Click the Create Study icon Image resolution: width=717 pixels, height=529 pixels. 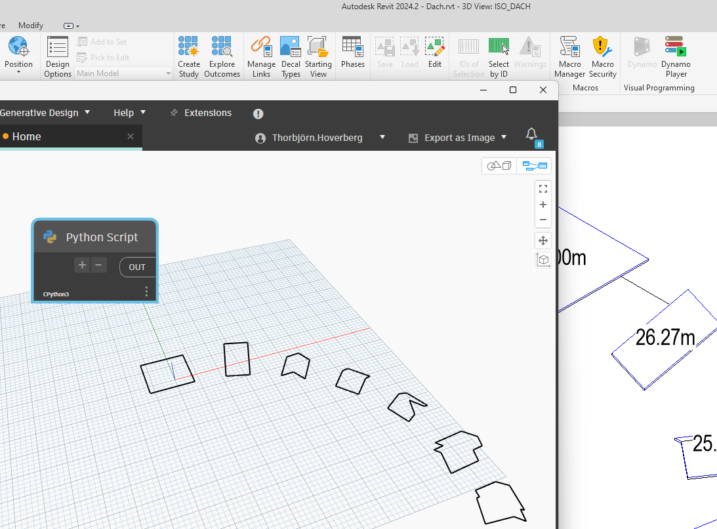[x=189, y=56]
